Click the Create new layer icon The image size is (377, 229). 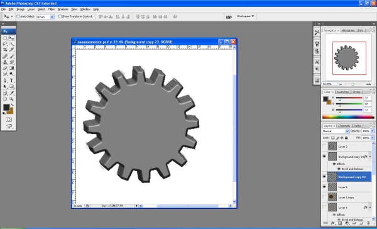pyautogui.click(x=361, y=223)
